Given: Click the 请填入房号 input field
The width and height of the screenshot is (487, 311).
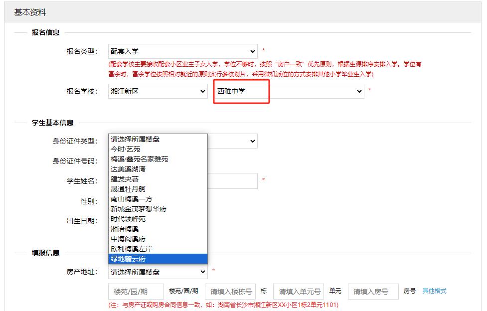Looking at the screenshot, I should pyautogui.click(x=373, y=292).
